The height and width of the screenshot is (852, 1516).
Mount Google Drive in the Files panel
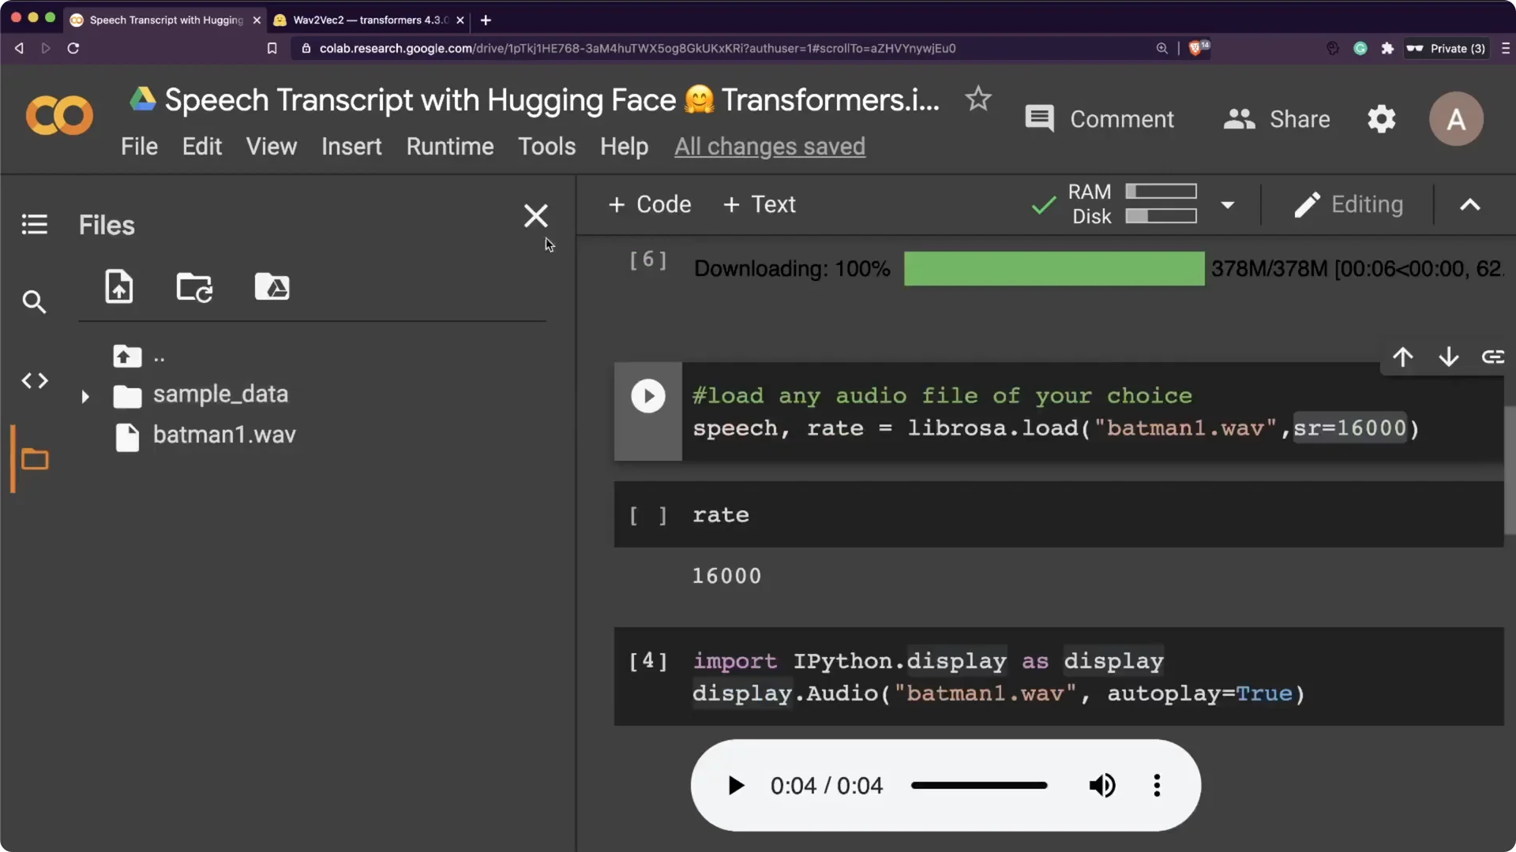pyautogui.click(x=272, y=287)
